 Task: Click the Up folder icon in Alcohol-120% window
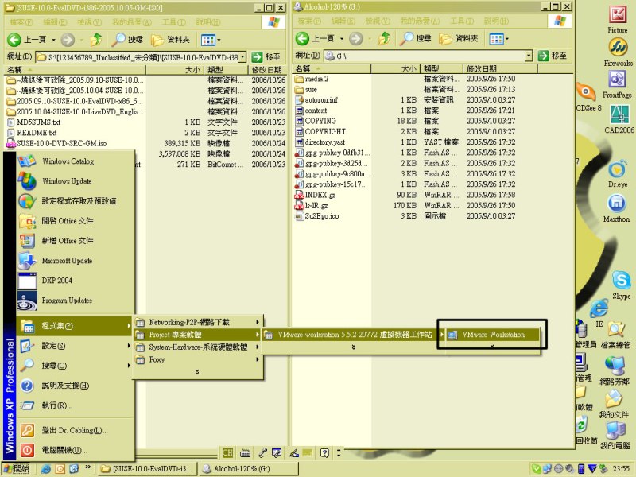pos(385,38)
